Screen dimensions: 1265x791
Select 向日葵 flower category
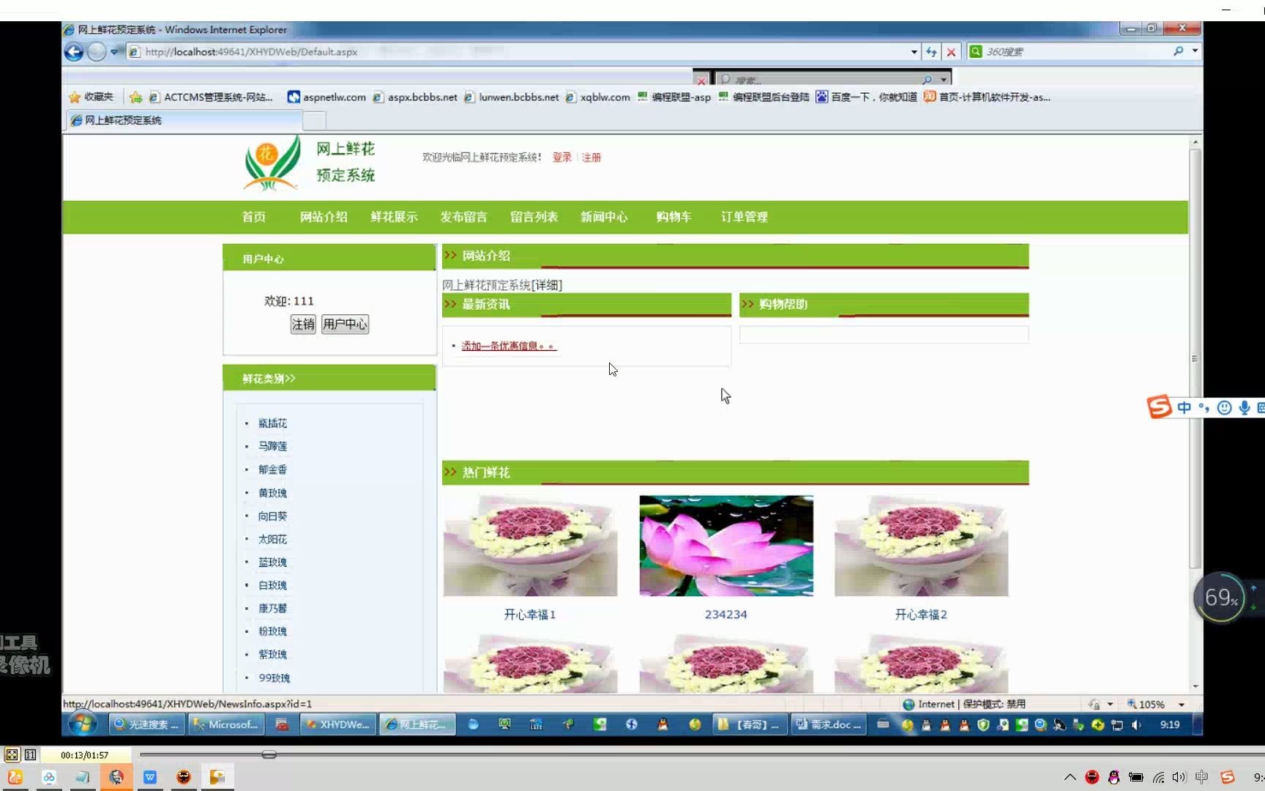point(272,516)
